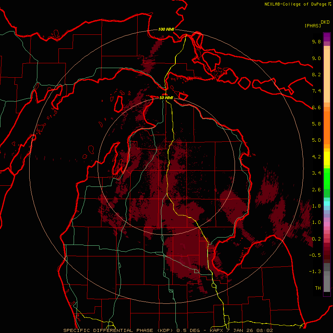333x333 pixels.
Task: Click the TH threshold label
Action: (318, 288)
